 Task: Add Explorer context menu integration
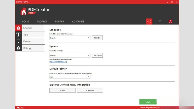[x=62, y=90]
